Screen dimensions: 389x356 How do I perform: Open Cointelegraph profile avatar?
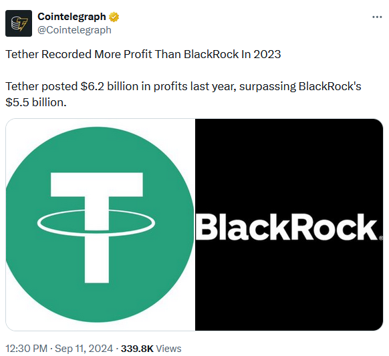19,23
